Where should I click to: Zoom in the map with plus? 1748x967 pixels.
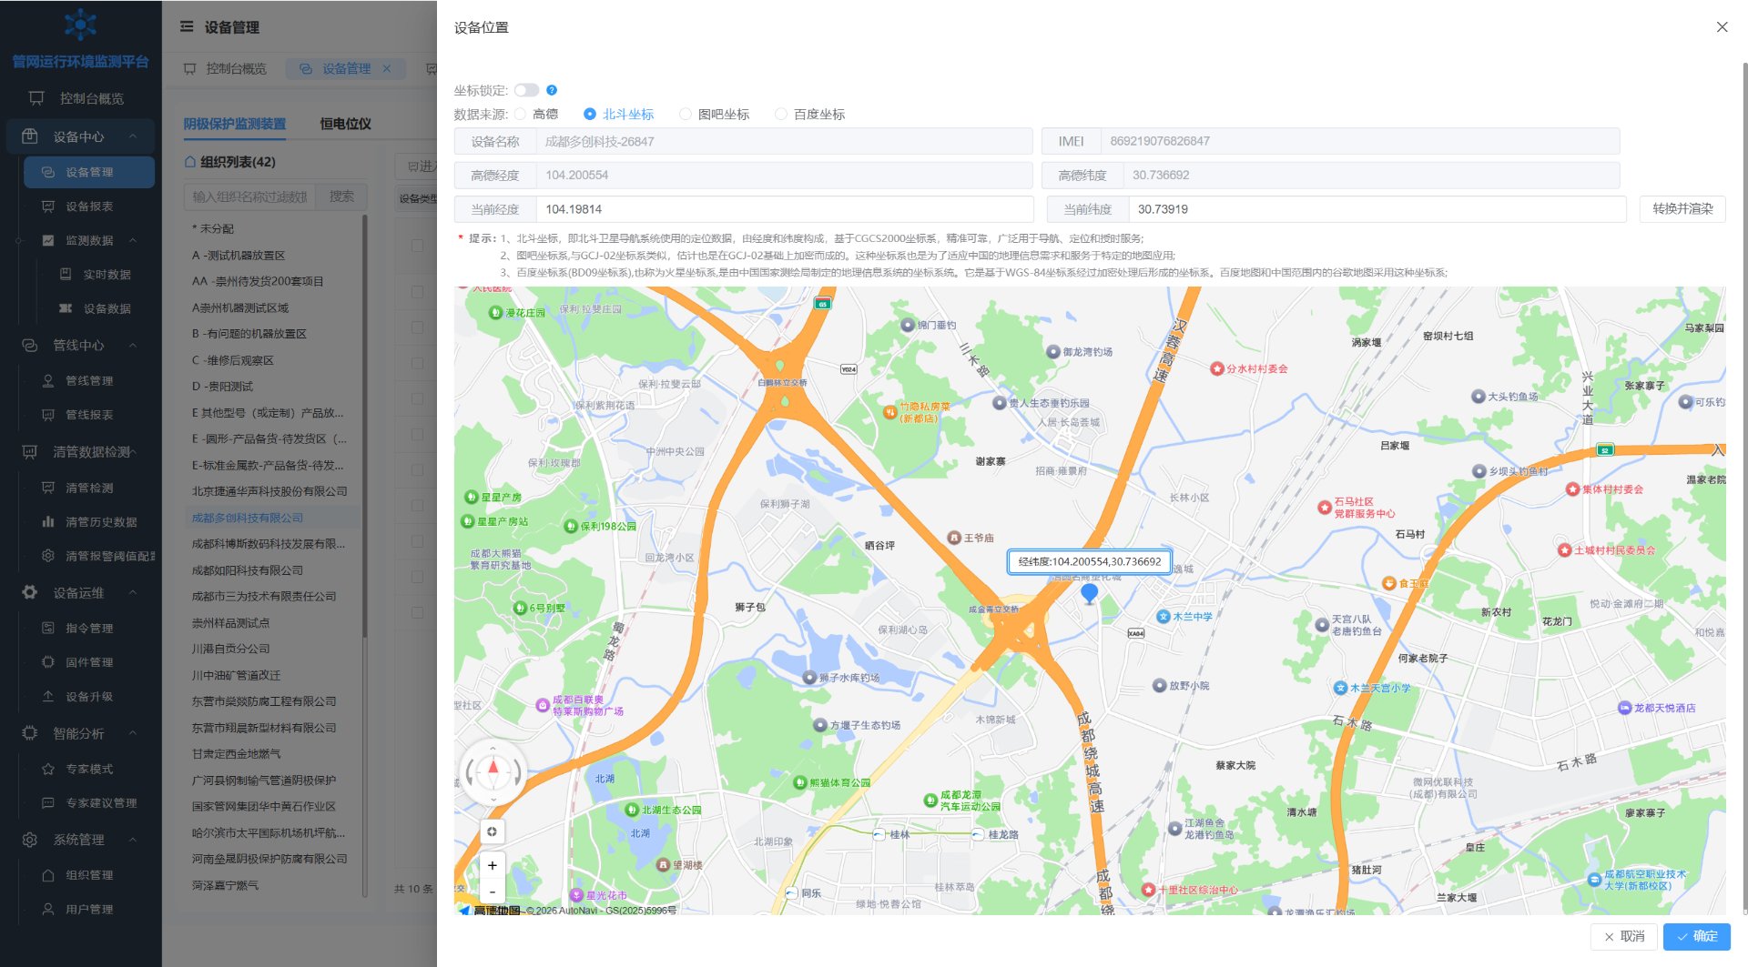(492, 866)
